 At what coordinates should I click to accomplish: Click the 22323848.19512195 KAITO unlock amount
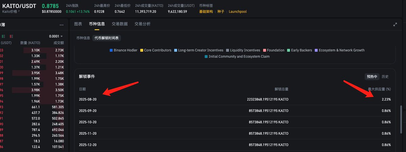pyautogui.click(x=268, y=99)
